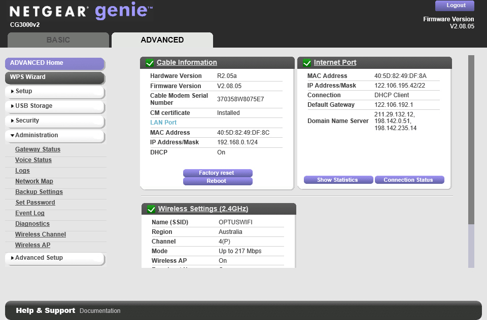Viewport: 487px width, 320px height.
Task: Click green checkmark icon beside Internet Port
Action: tap(307, 63)
